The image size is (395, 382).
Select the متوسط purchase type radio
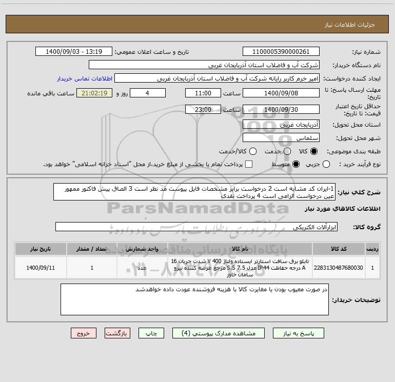click(296, 164)
